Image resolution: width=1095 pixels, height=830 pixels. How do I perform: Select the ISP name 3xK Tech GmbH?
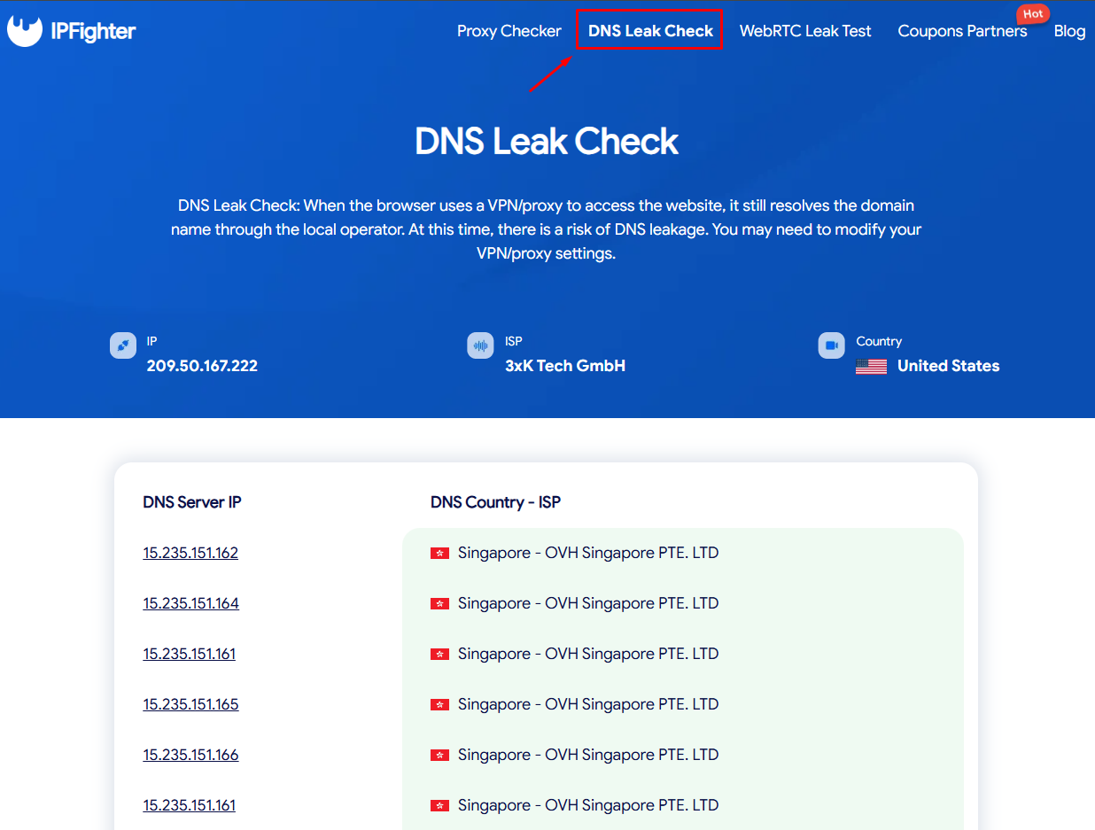(x=565, y=366)
